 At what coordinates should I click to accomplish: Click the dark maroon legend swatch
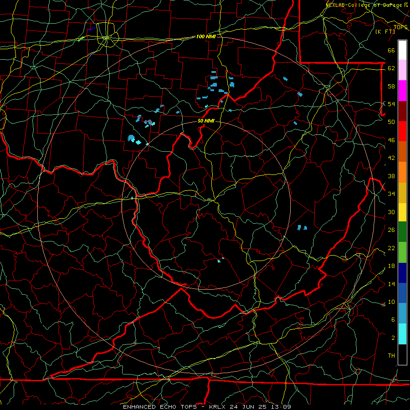tap(402, 111)
